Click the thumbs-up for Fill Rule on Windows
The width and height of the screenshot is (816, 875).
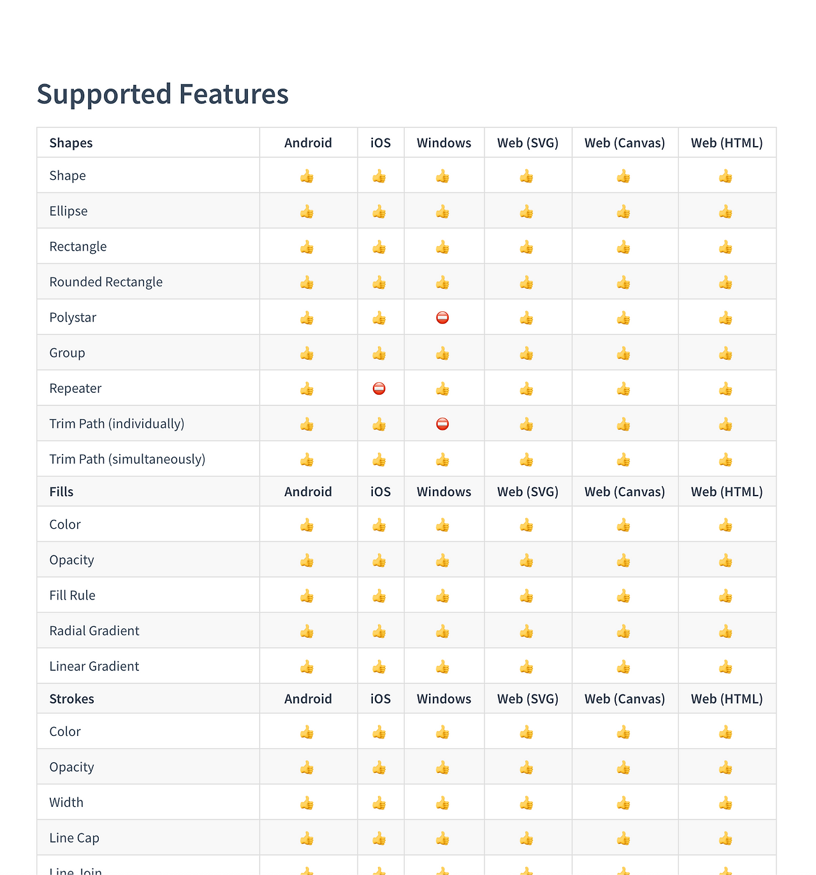click(442, 596)
